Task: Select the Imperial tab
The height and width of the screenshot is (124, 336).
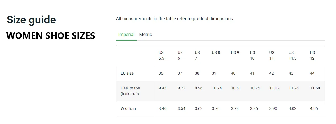Action: coord(126,34)
